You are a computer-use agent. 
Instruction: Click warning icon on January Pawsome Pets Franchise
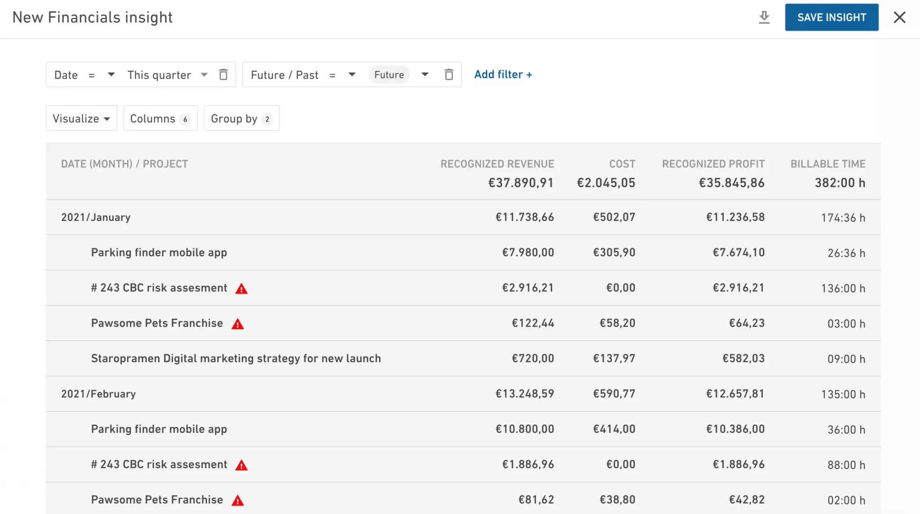click(x=237, y=324)
